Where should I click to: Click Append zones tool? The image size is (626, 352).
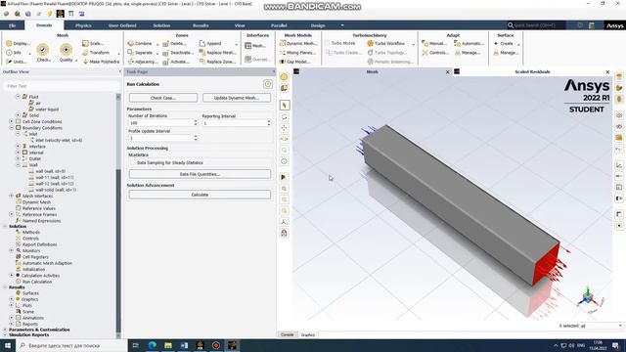(210, 43)
